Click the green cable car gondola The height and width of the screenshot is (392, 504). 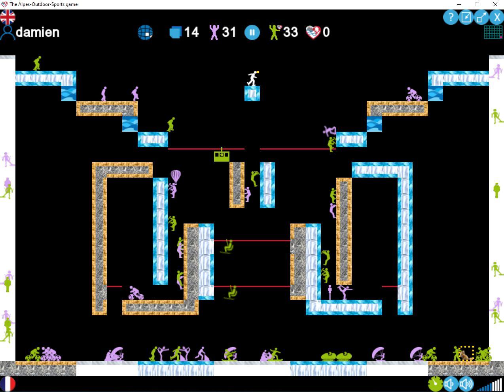pos(222,155)
